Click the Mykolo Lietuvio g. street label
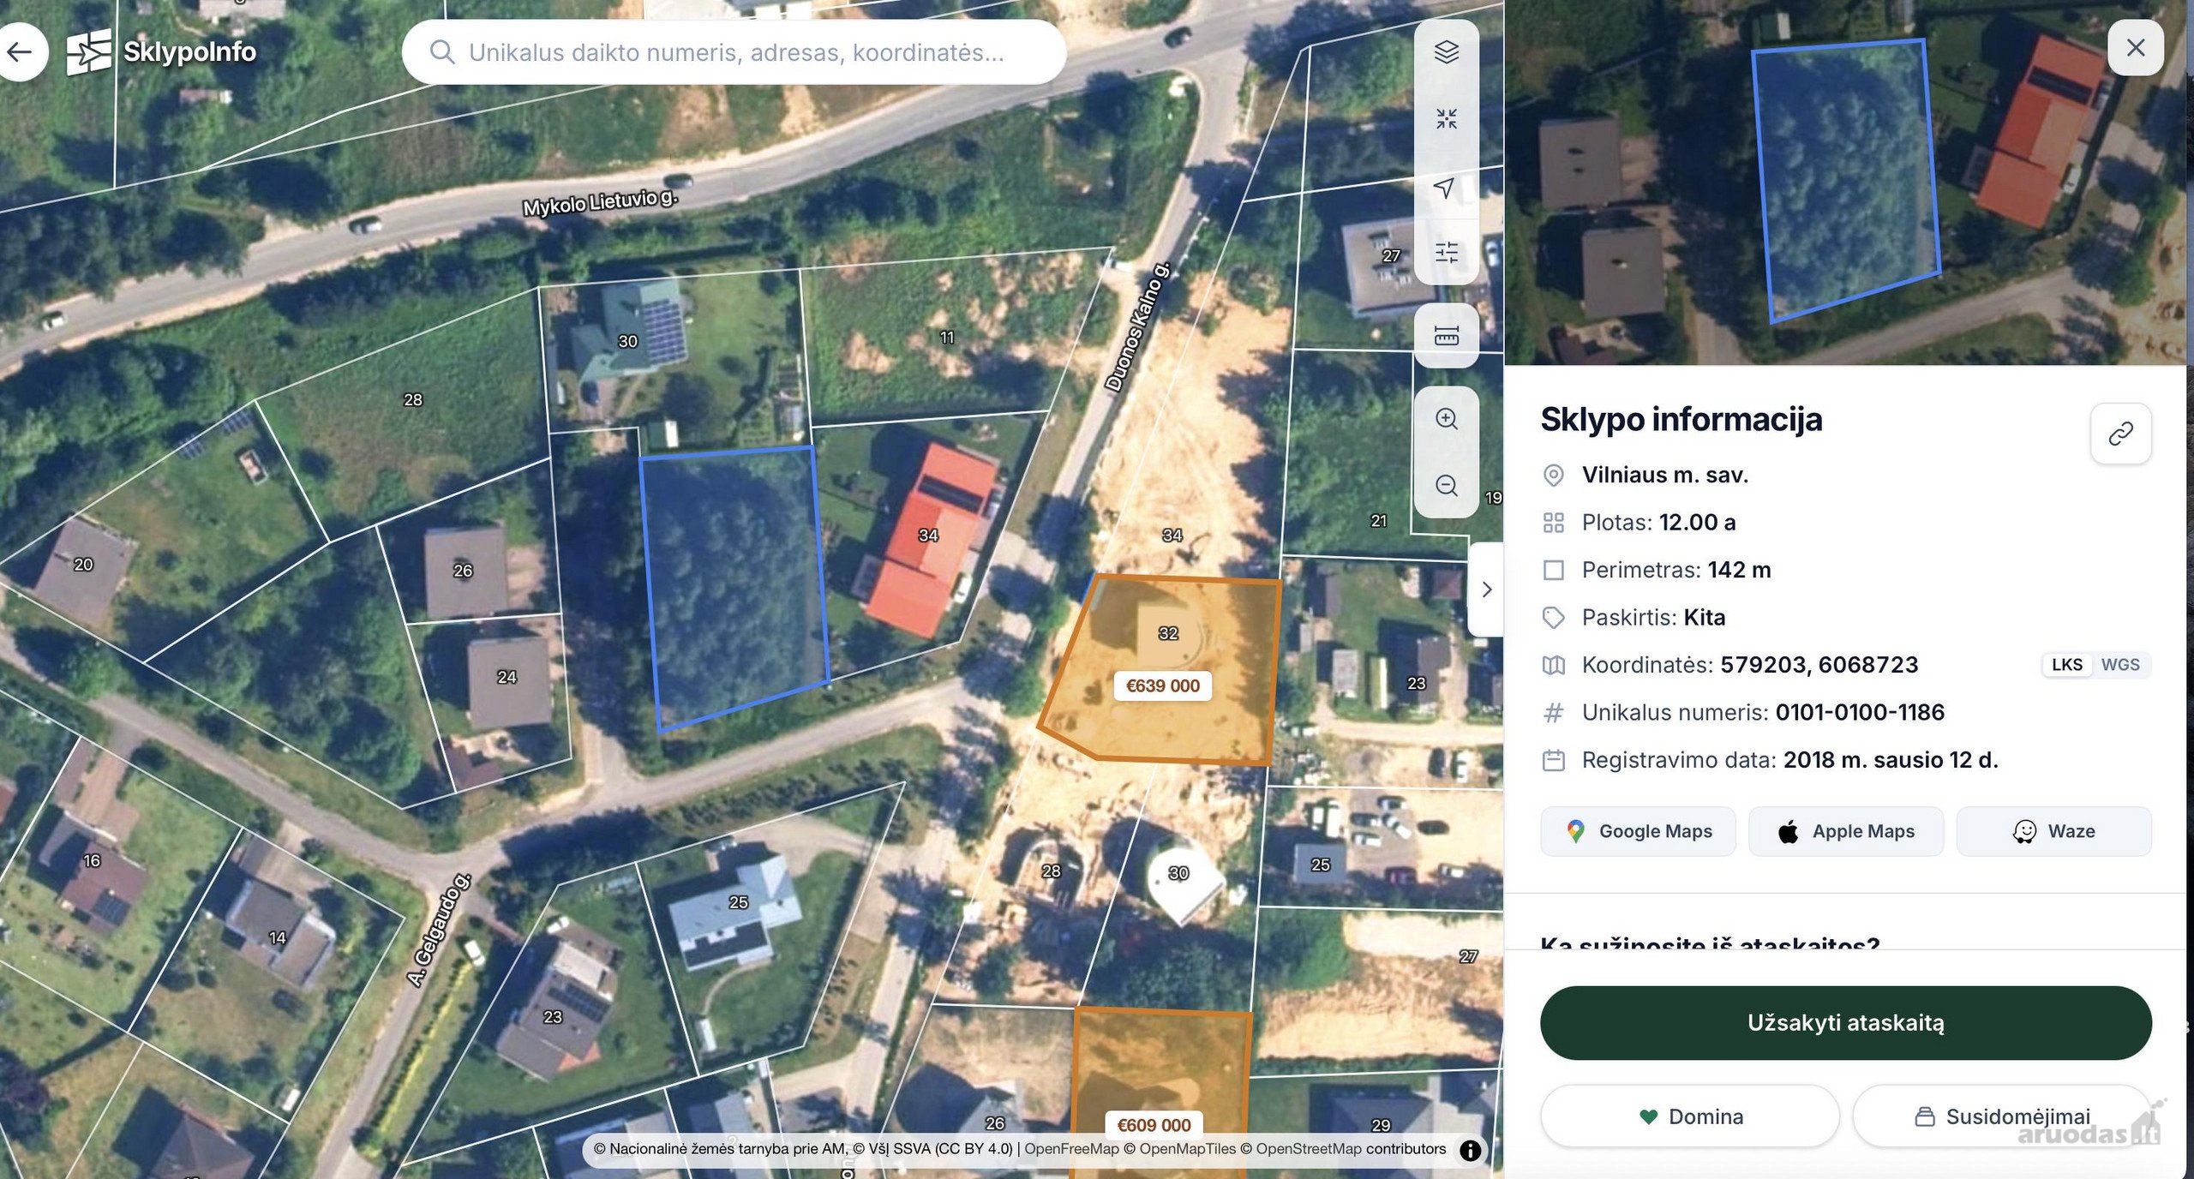 click(x=601, y=202)
